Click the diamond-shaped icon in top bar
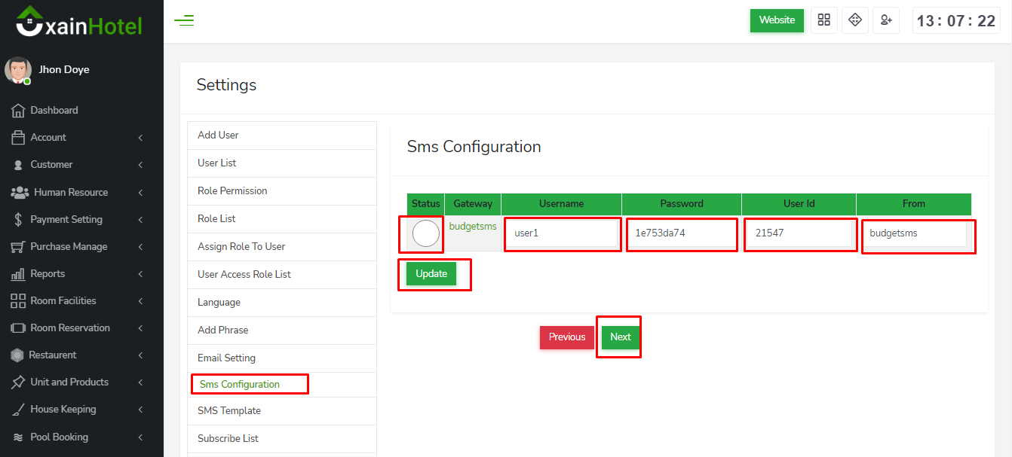This screenshot has width=1012, height=457. point(854,20)
